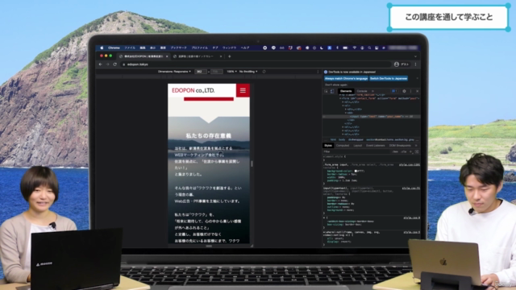Image resolution: width=516 pixels, height=290 pixels.
Task: Click the viewport right-edge resize handle
Action: click(x=252, y=164)
